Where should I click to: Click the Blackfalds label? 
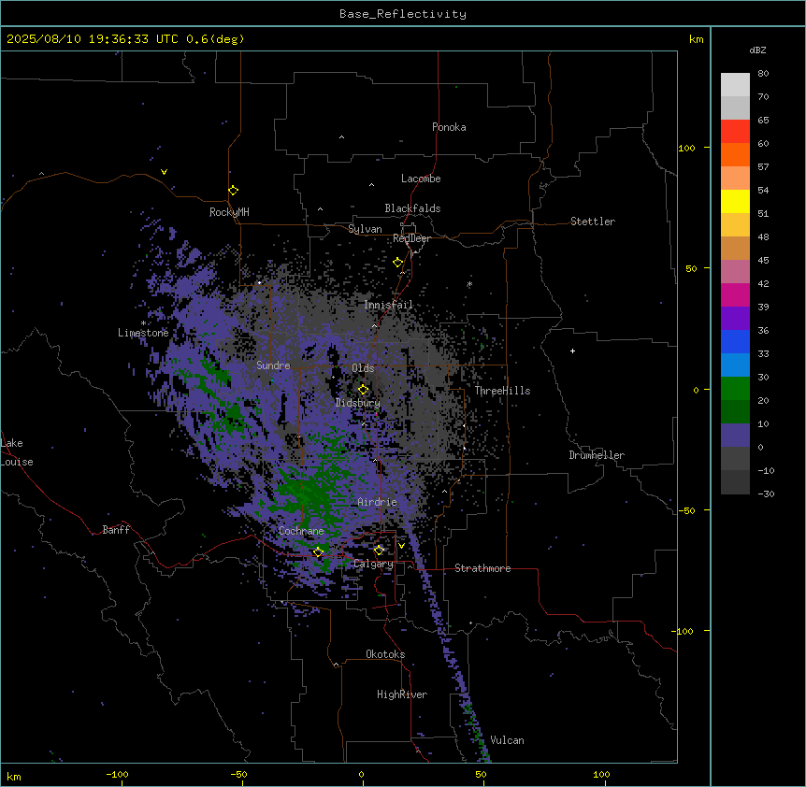tap(412, 208)
